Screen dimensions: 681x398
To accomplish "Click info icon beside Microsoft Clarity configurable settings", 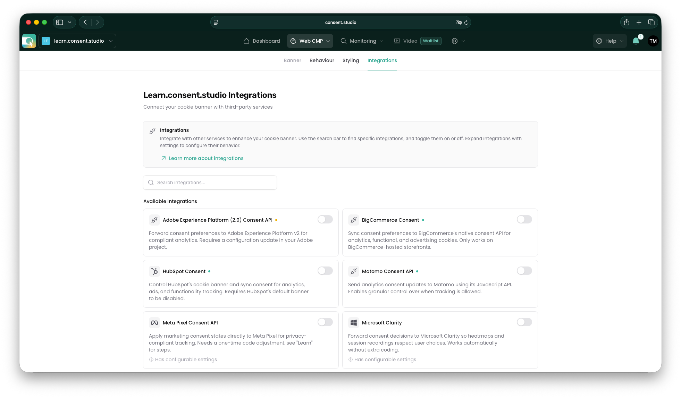I will coord(351,359).
